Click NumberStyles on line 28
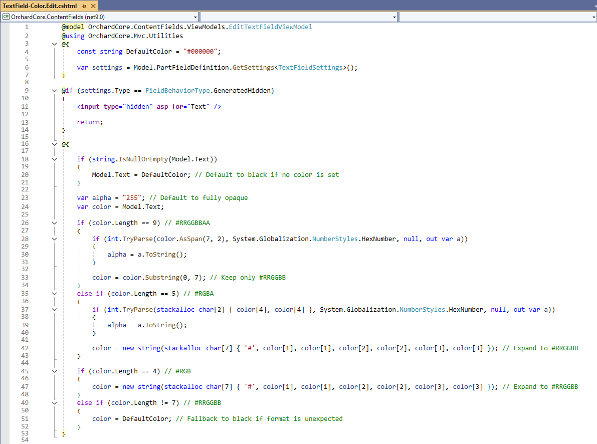 coord(335,239)
